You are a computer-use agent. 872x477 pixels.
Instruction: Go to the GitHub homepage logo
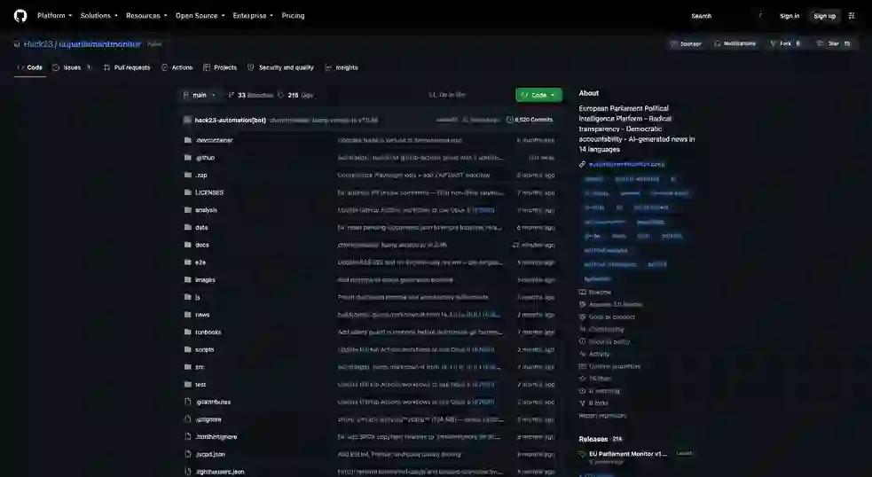pos(20,16)
